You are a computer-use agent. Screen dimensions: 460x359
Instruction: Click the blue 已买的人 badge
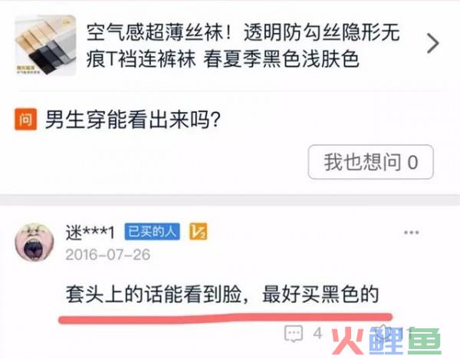(153, 232)
